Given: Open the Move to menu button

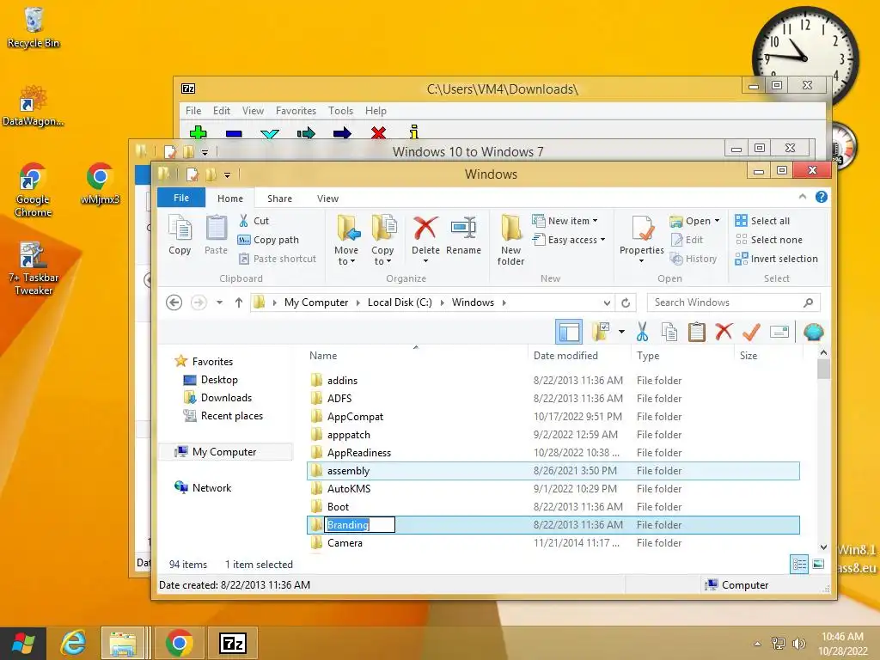Looking at the screenshot, I should pyautogui.click(x=346, y=240).
